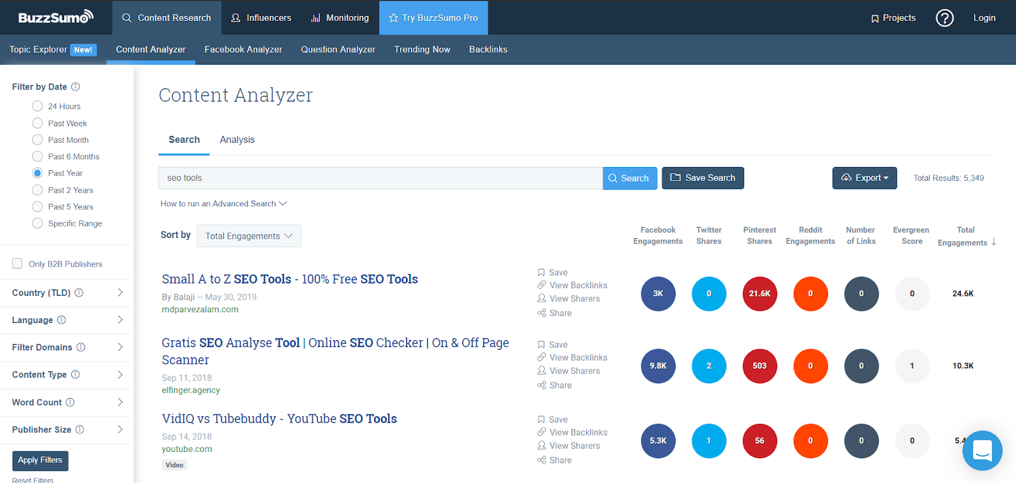This screenshot has width=1016, height=483.
Task: Open the help question mark icon
Action: click(x=944, y=18)
